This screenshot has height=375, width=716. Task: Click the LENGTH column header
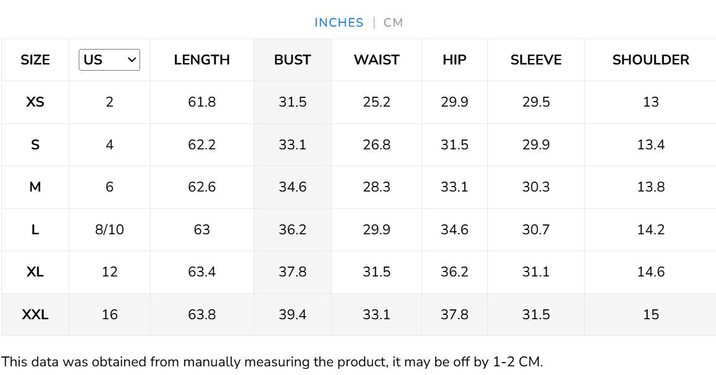point(201,60)
